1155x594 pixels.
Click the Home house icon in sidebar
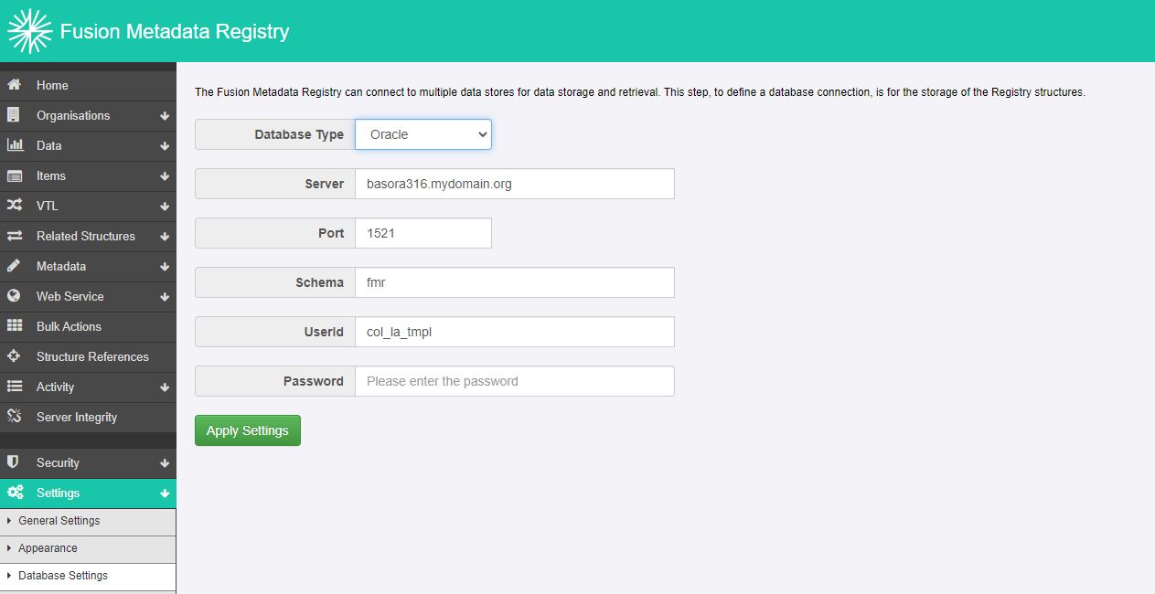pyautogui.click(x=14, y=85)
